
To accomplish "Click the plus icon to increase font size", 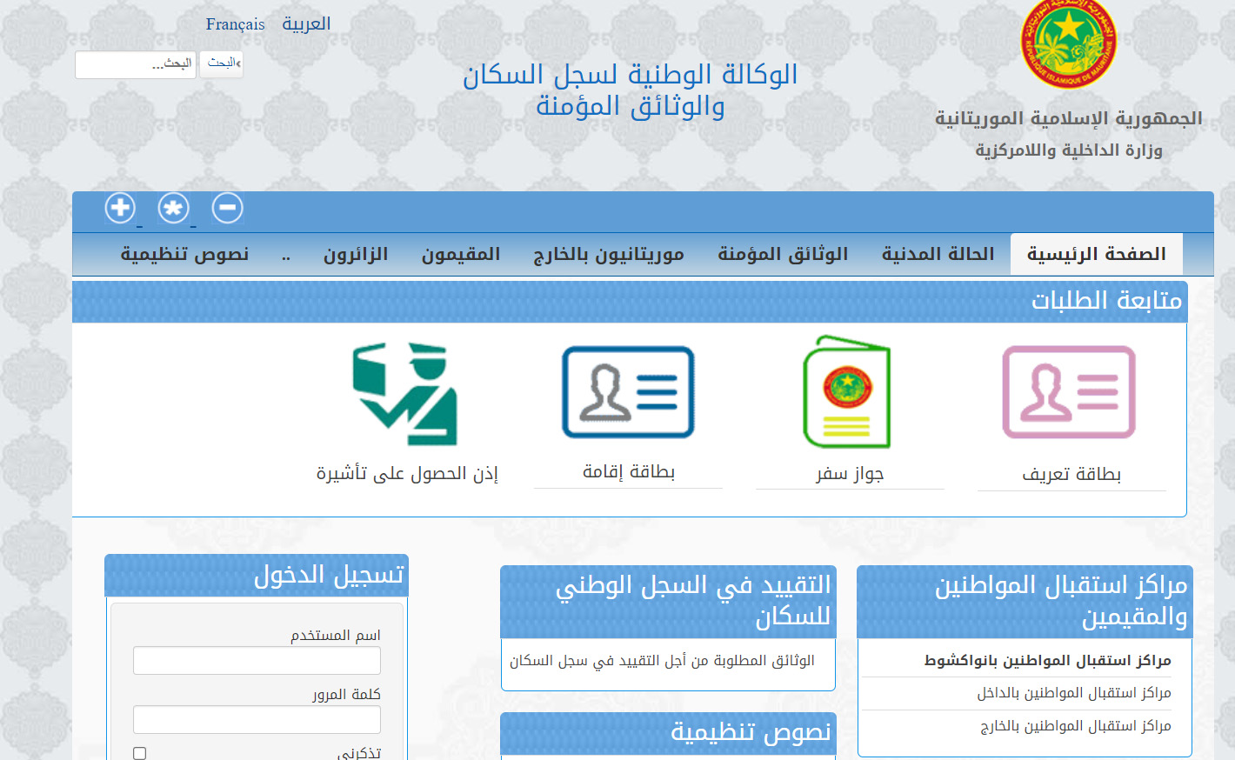I will (120, 208).
